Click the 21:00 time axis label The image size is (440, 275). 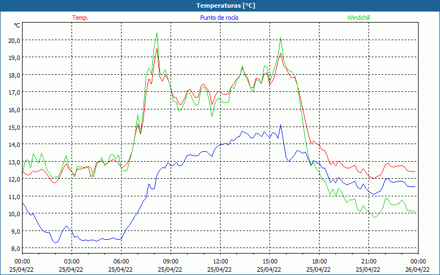coord(369,261)
